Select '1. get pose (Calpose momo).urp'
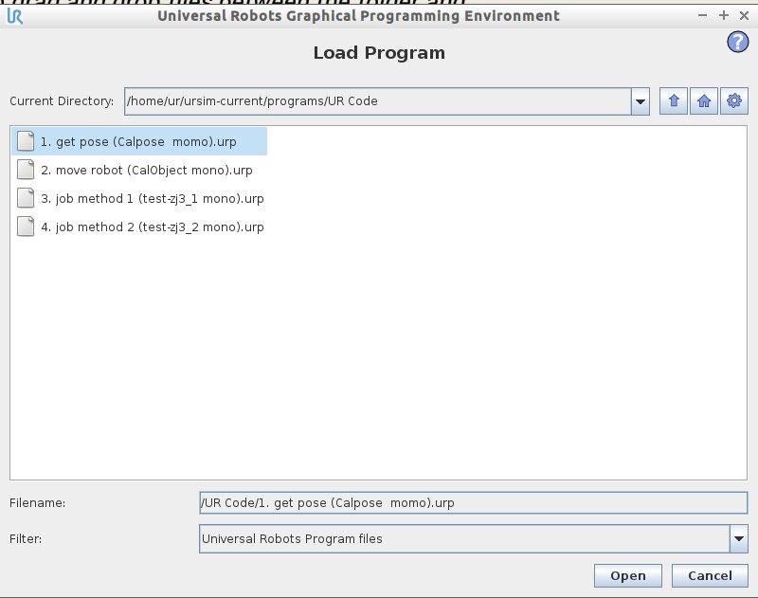The width and height of the screenshot is (758, 598). tap(139, 141)
